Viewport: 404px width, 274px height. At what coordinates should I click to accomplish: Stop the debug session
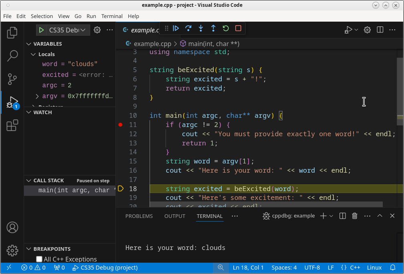click(238, 28)
